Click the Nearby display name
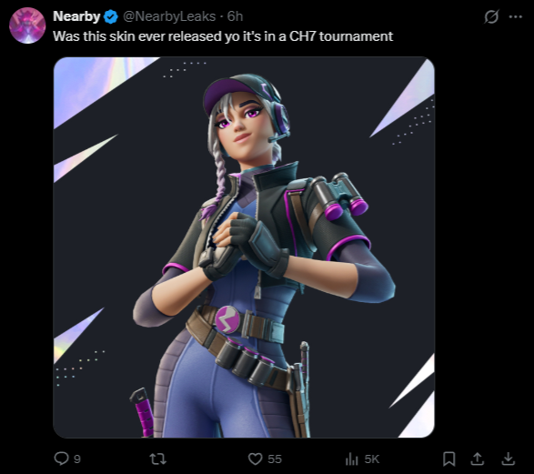 pos(76,16)
